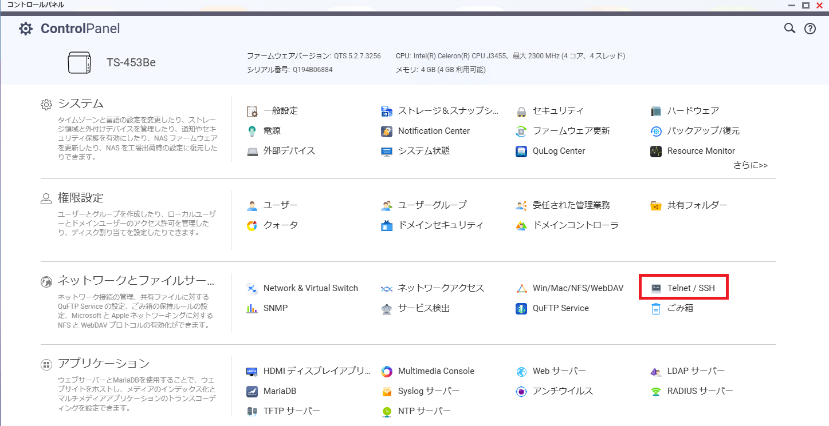Click the search magnifier icon

pyautogui.click(x=789, y=29)
